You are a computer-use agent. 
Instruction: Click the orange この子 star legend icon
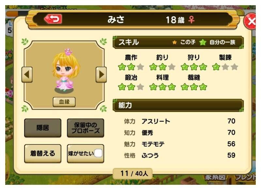[x=175, y=42]
